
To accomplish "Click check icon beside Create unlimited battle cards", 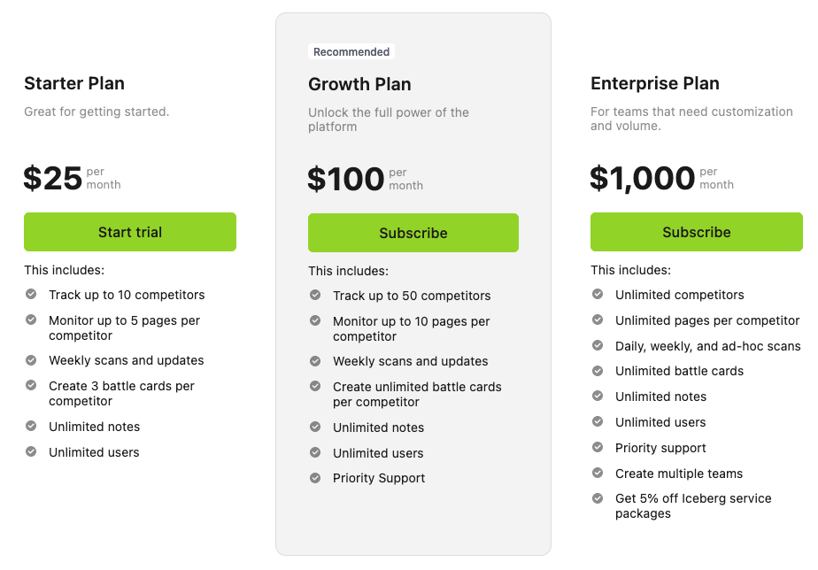I will (315, 387).
